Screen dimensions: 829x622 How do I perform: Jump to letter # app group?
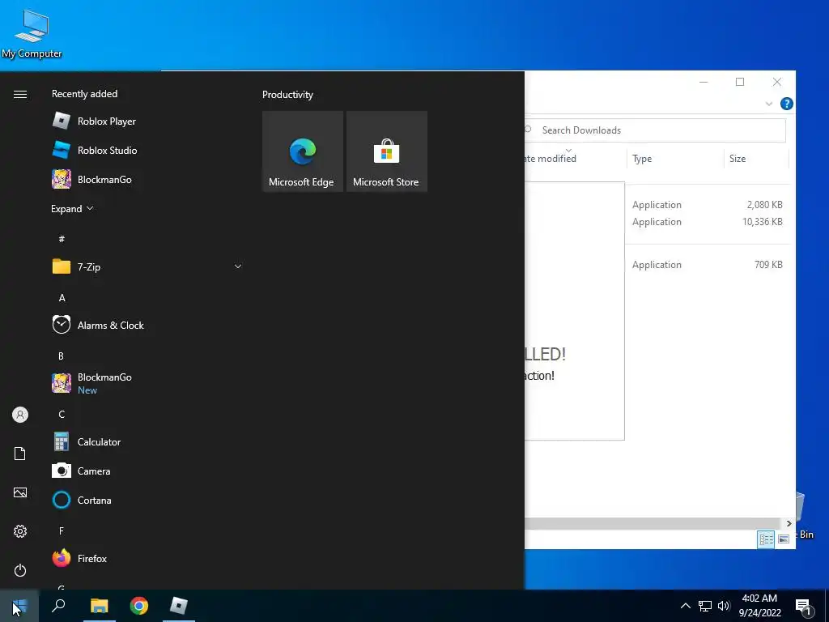coord(62,239)
